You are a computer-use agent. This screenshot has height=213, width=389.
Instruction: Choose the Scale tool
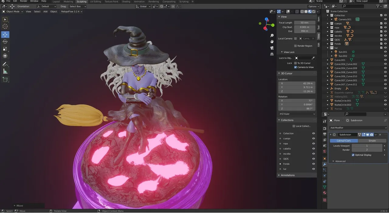(x=5, y=49)
